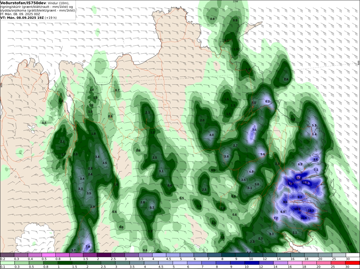The image size is (360, 269).
Task: Click the 1.8 precipitation value
Action: coord(223,208)
